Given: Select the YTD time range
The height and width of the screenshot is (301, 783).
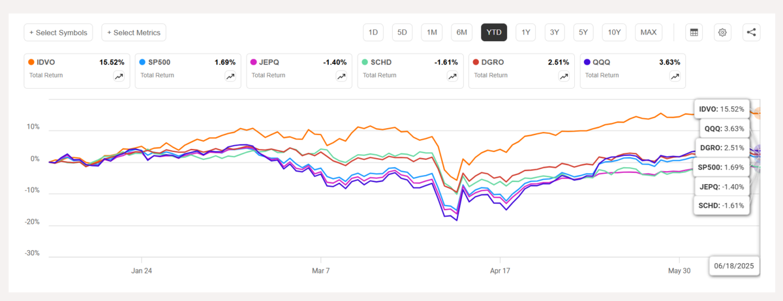Looking at the screenshot, I should tap(494, 32).
